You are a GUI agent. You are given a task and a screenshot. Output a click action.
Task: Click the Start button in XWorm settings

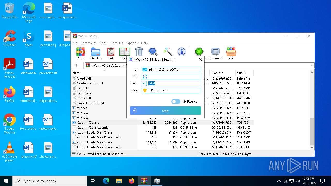pos(165,111)
